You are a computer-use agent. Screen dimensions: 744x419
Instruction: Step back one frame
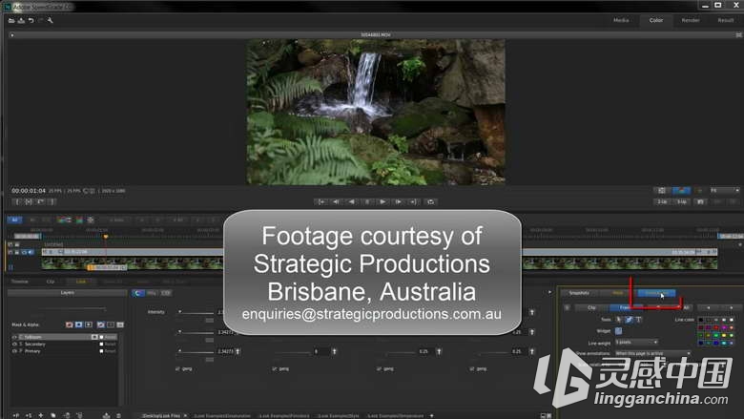[x=336, y=201]
